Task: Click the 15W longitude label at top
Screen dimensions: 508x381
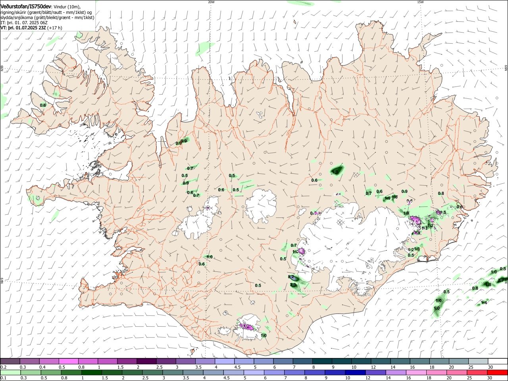Action: pos(420,2)
